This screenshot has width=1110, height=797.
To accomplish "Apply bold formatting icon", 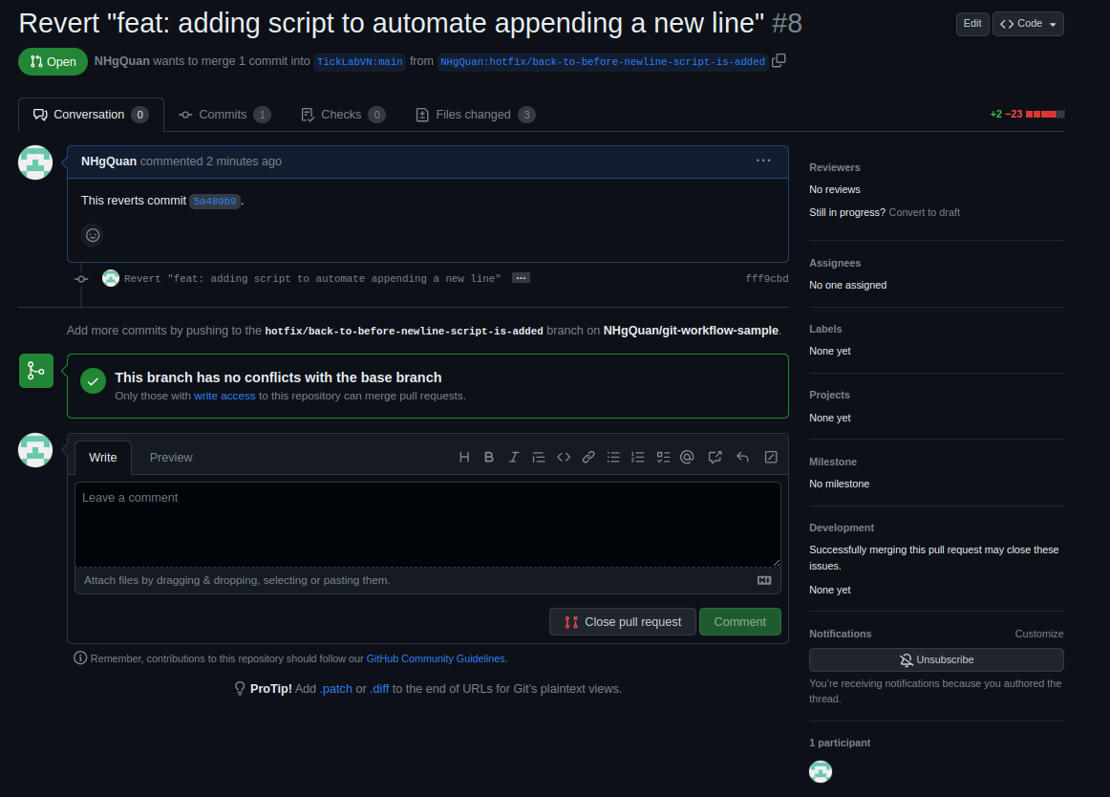I will (x=489, y=458).
